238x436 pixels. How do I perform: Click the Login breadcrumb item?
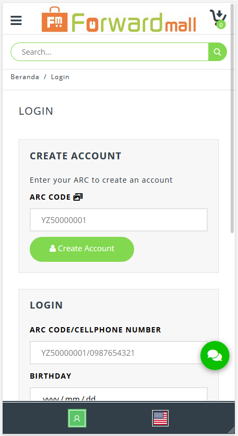click(60, 77)
